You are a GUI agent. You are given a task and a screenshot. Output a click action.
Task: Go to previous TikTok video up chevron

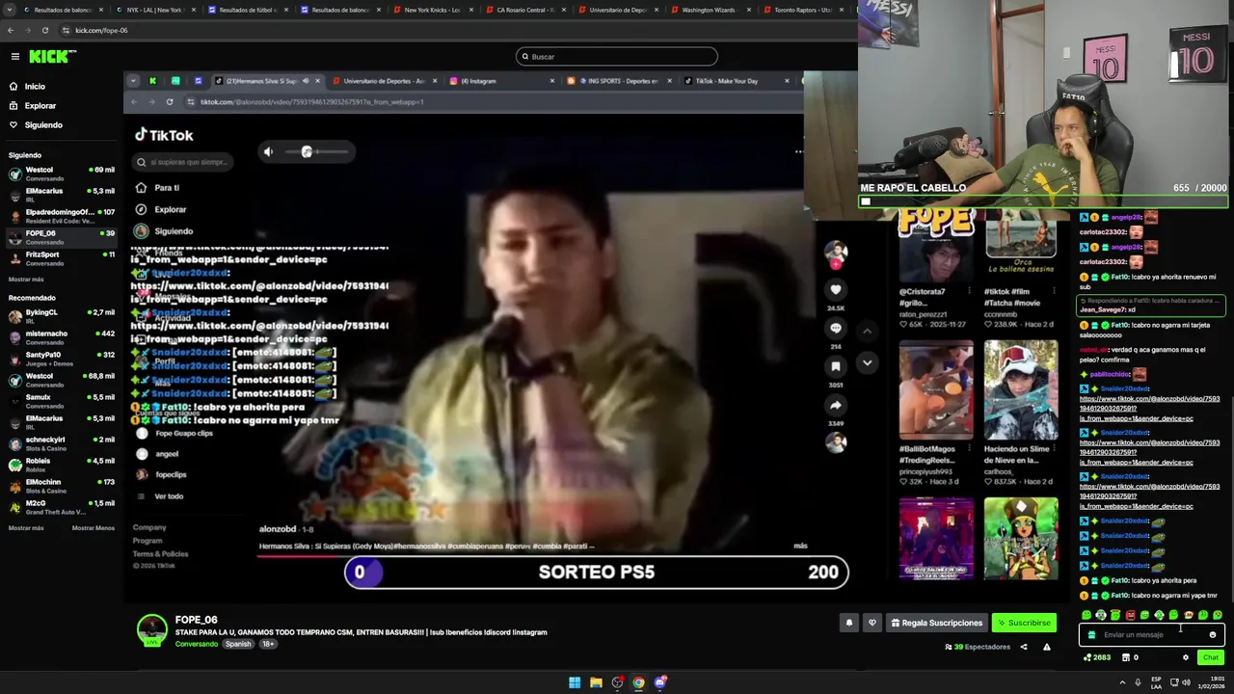click(x=867, y=331)
